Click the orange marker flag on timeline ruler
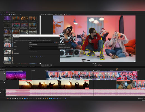The image size is (145, 112). click(117, 69)
